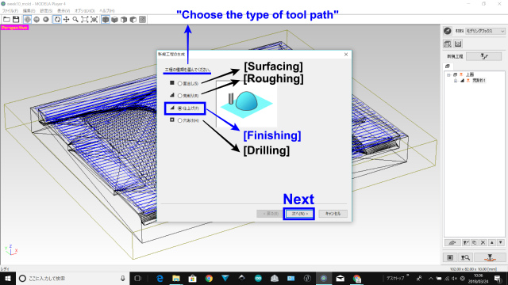The image size is (508, 285).
Task: Open the material dropdown モデリングワックス
Action: (485, 31)
